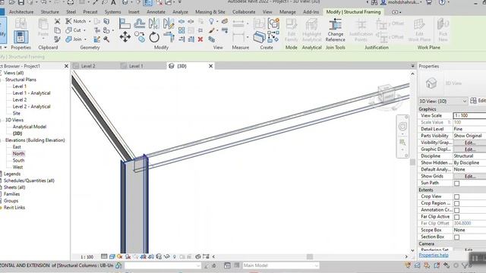Click Edit button for Graphic Display Options
This screenshot has height=273, width=486.
click(x=469, y=149)
